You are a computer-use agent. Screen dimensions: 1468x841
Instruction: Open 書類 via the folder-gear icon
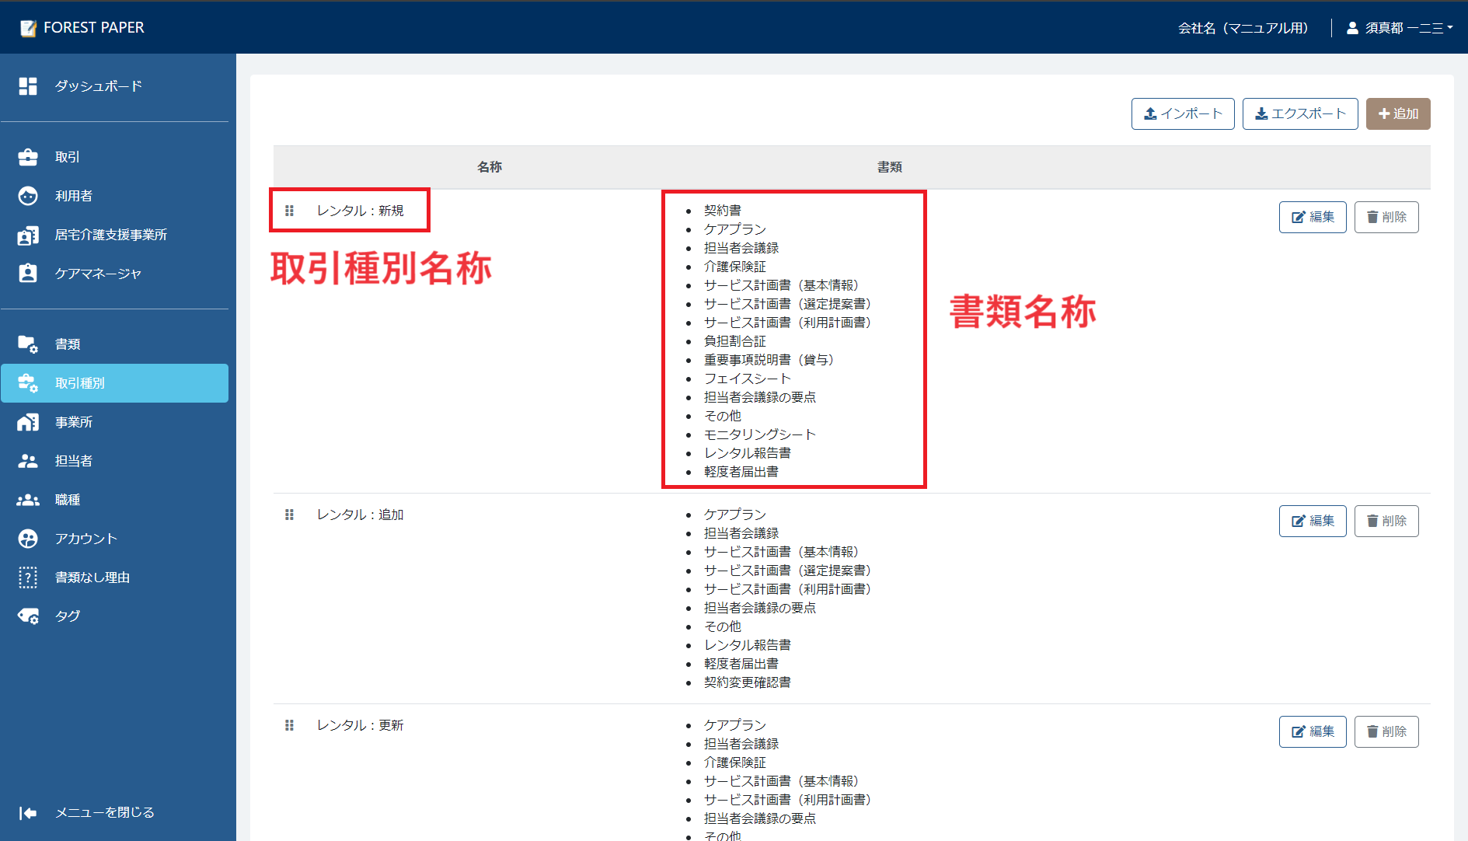pyautogui.click(x=28, y=344)
